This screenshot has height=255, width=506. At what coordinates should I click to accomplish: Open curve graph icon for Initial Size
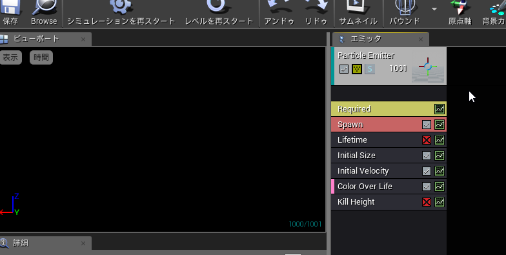click(440, 156)
